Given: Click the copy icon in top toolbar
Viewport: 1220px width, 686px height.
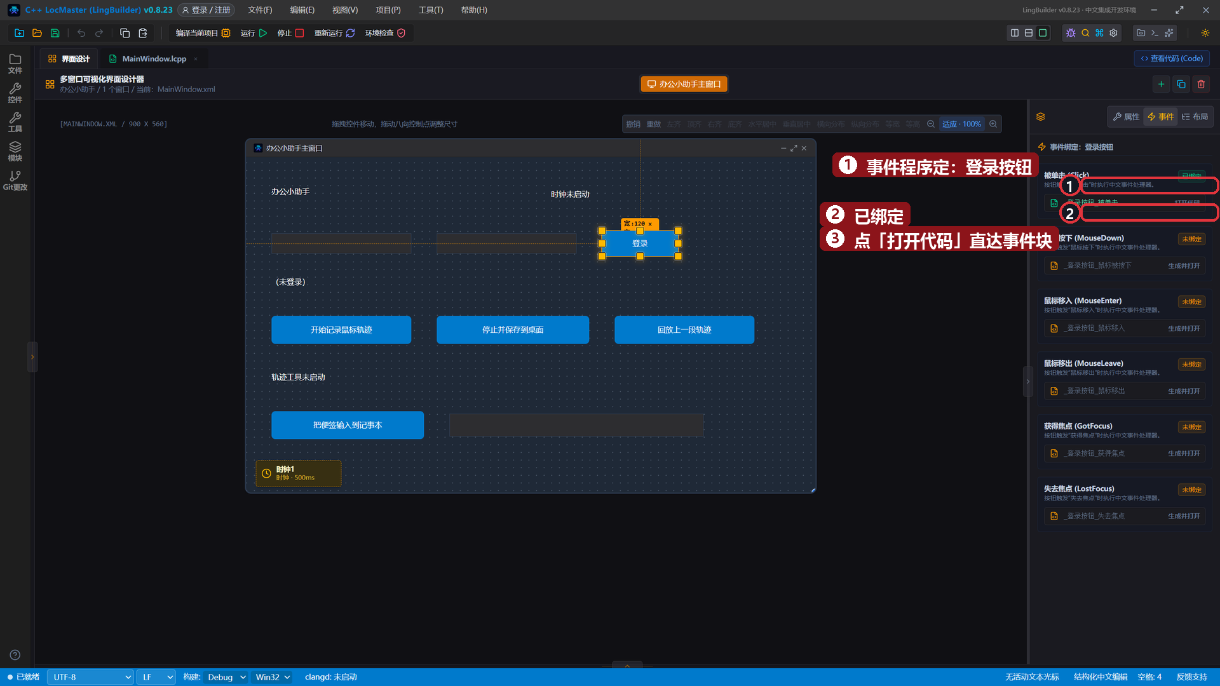Looking at the screenshot, I should 125,33.
